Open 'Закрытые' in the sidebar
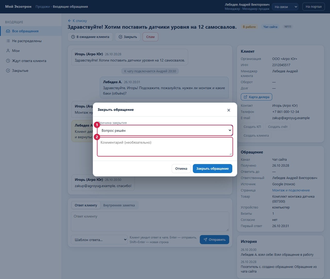 point(31,71)
